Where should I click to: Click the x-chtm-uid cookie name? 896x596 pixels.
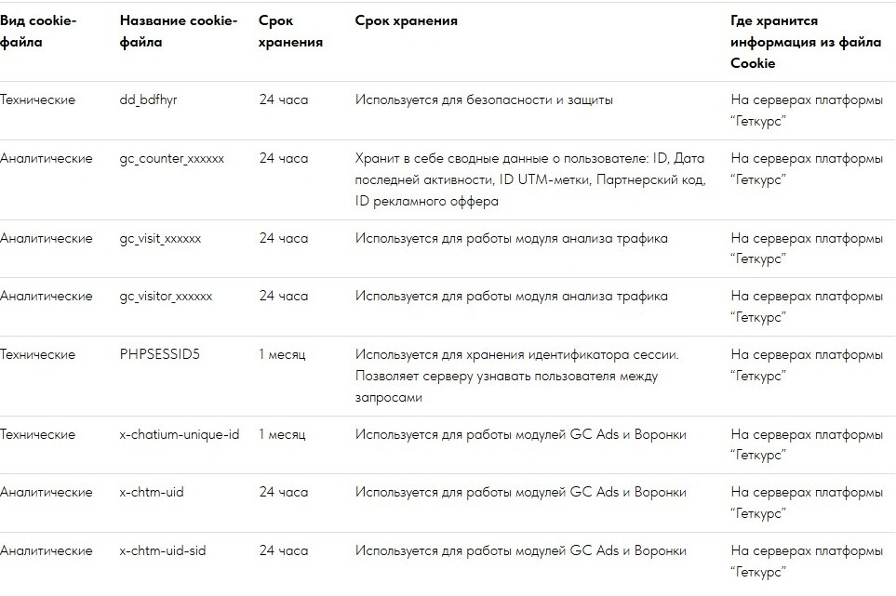(152, 492)
